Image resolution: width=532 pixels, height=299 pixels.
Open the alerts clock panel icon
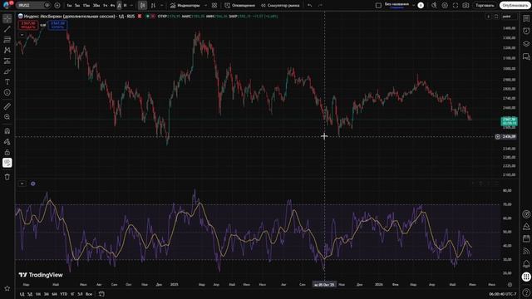click(x=526, y=31)
